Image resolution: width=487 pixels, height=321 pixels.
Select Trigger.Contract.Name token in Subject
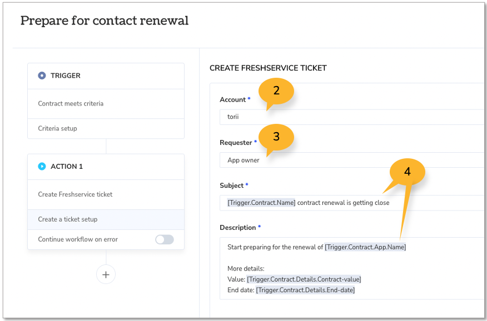[261, 203]
